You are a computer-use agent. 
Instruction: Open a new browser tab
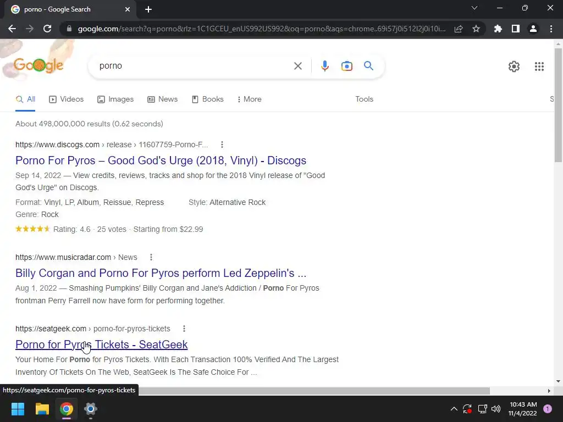coord(148,9)
